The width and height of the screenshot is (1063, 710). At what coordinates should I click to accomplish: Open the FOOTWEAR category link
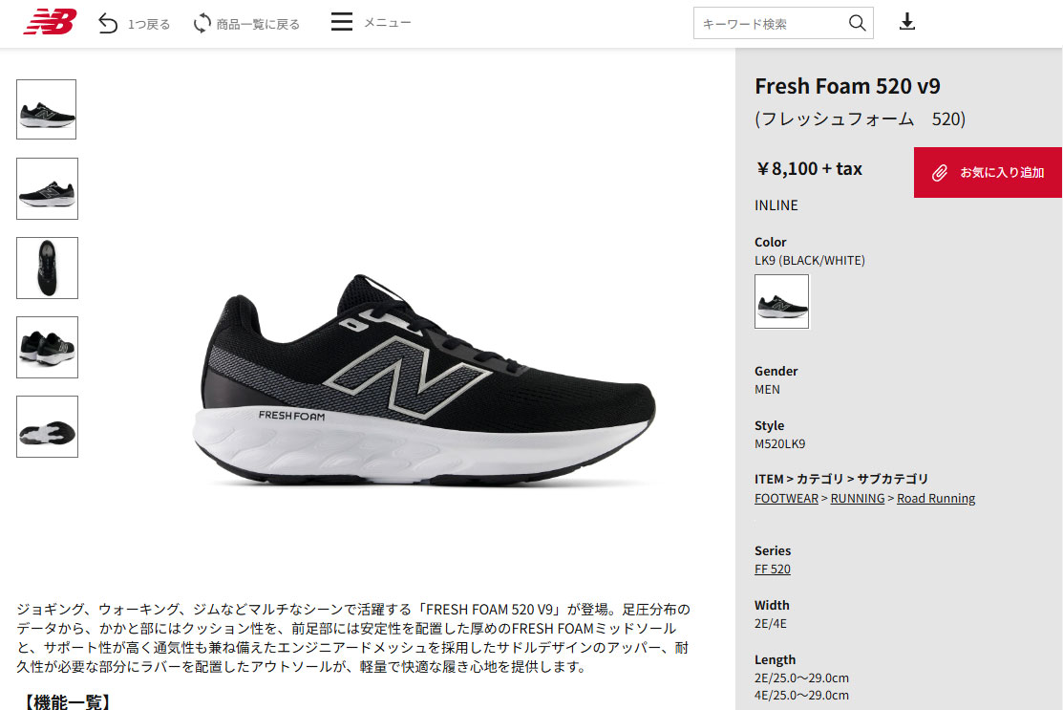pyautogui.click(x=786, y=499)
